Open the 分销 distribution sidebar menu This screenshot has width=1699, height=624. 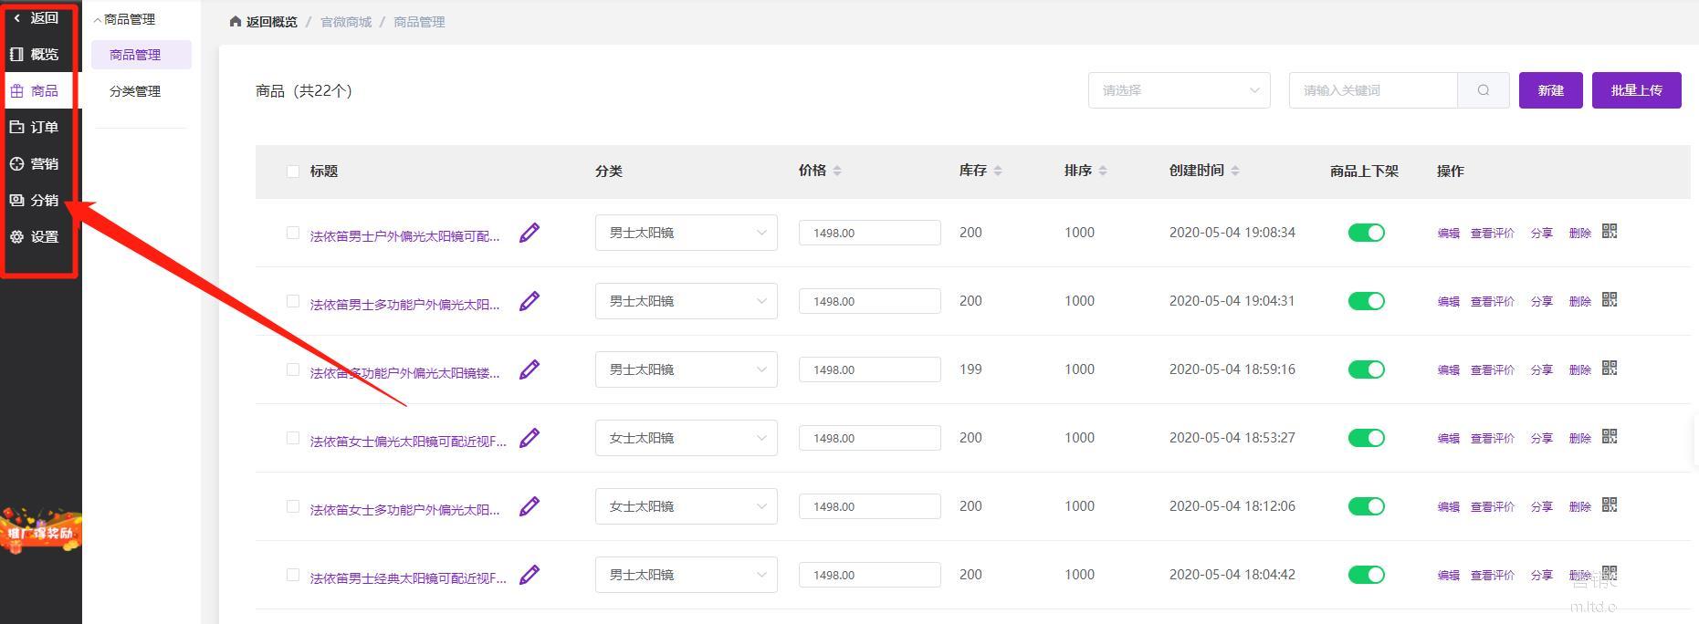(35, 201)
